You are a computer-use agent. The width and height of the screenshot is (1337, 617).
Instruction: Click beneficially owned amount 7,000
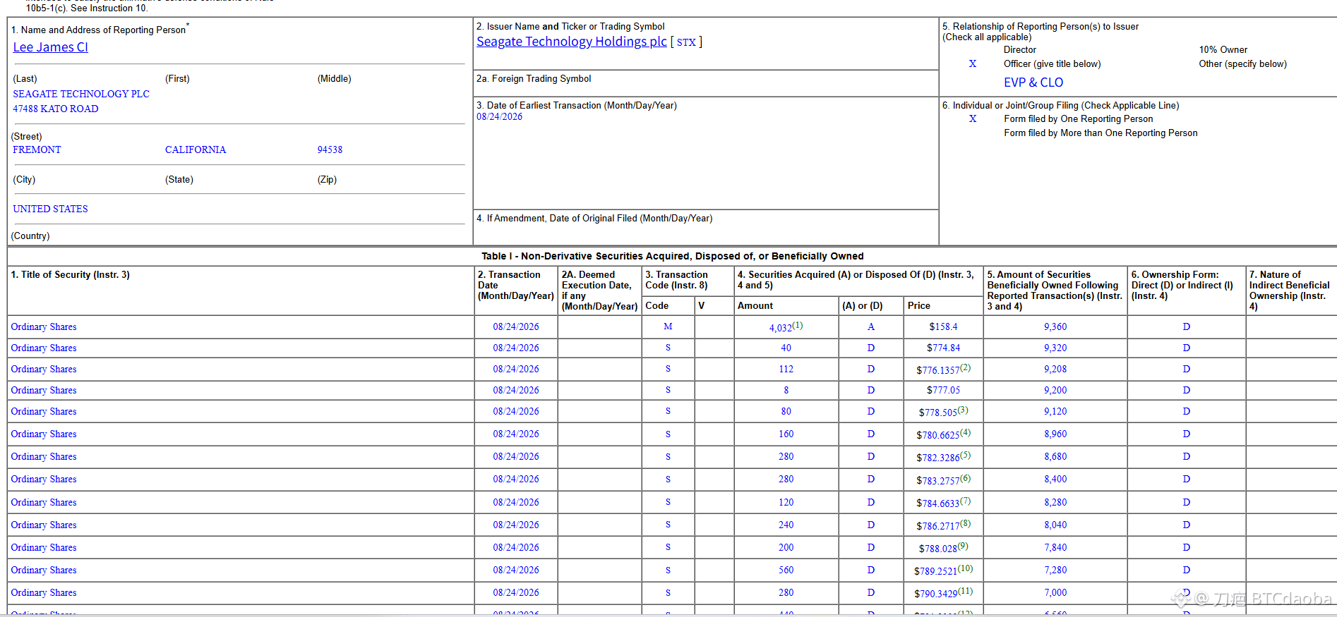click(1055, 592)
